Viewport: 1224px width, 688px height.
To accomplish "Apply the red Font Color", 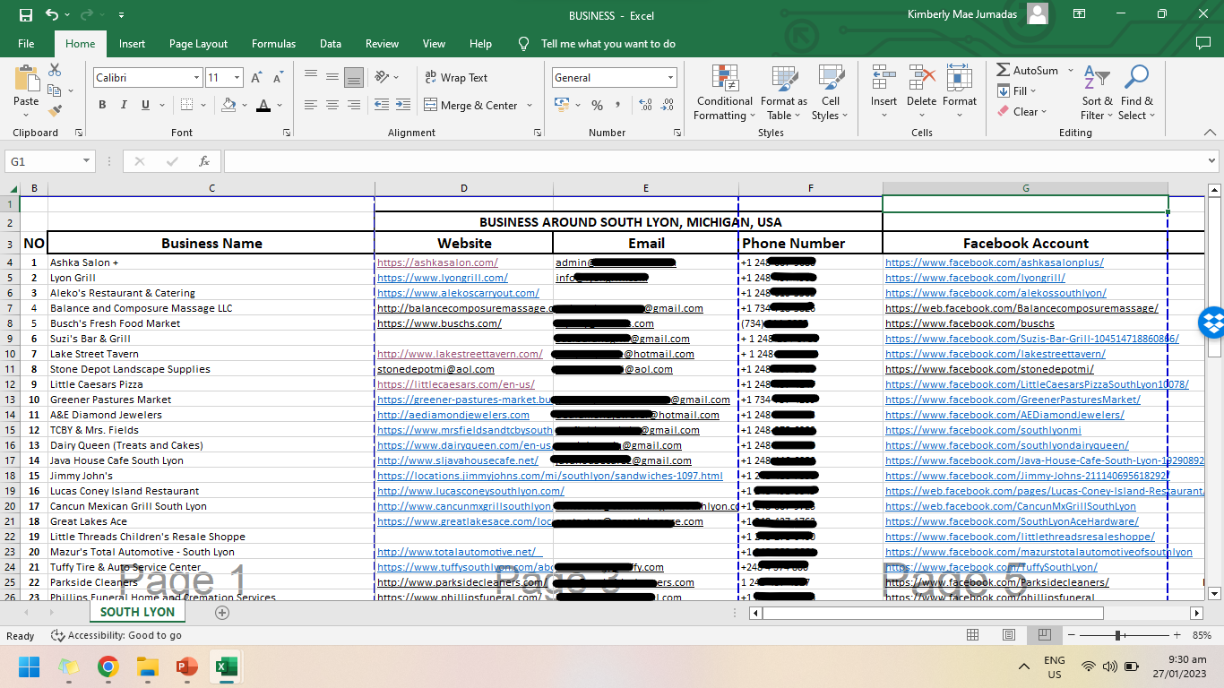I will pos(263,105).
